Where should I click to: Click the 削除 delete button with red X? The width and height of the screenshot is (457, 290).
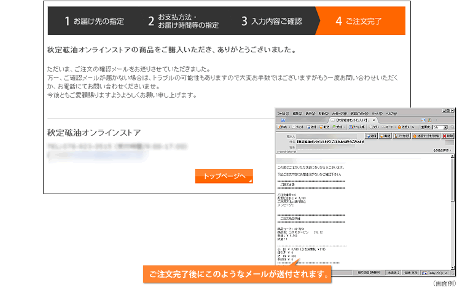click(448, 136)
